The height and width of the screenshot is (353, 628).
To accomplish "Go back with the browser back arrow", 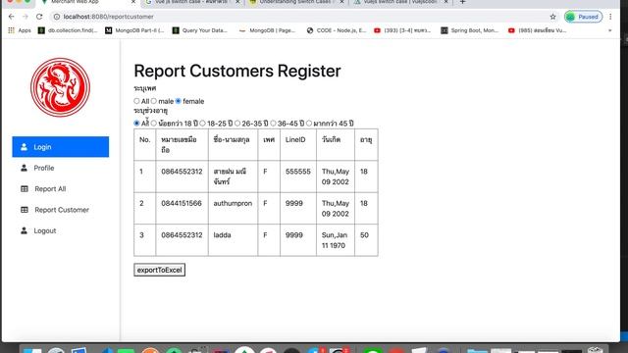I will click(11, 17).
